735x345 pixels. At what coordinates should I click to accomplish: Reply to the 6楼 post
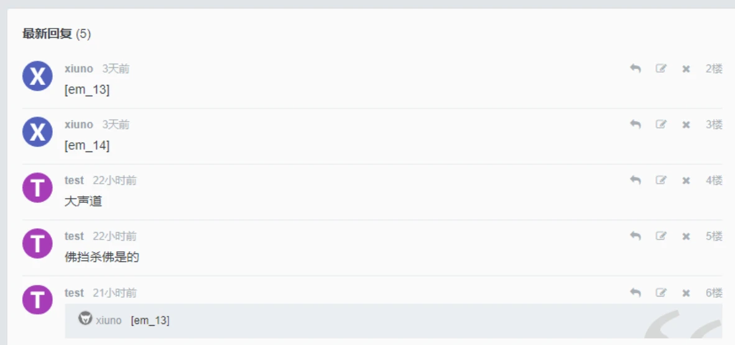click(x=635, y=293)
